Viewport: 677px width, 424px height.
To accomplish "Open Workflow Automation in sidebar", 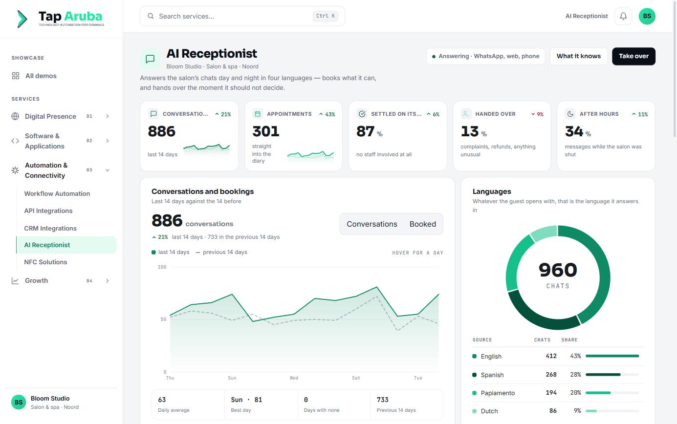I will click(x=57, y=193).
